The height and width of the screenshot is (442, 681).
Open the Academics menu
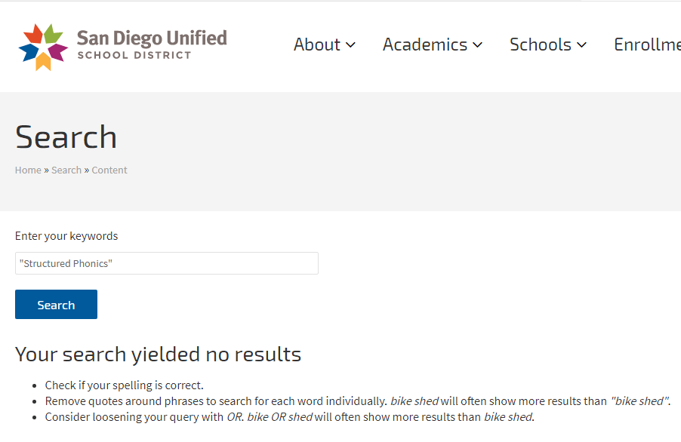coord(425,45)
